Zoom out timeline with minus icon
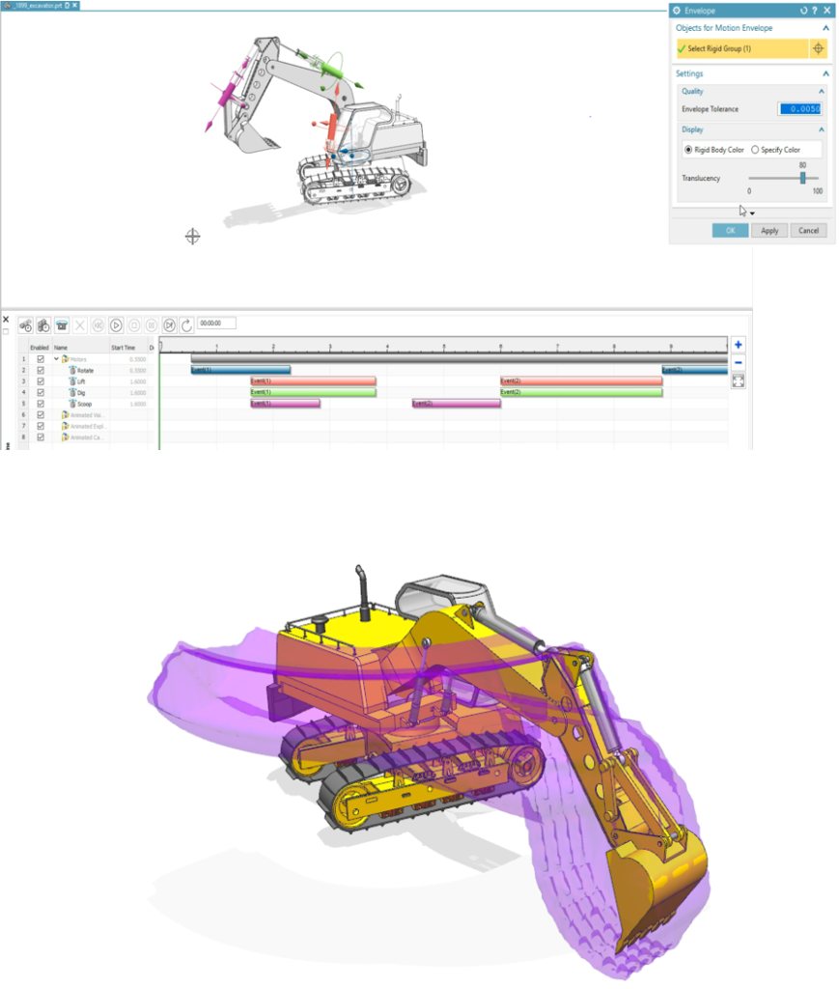Viewport: 839px width, 989px height. (x=739, y=362)
